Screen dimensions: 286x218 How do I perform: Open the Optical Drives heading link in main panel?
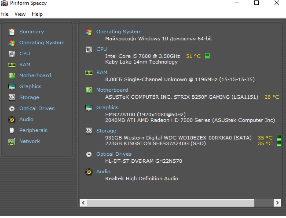tap(114, 154)
